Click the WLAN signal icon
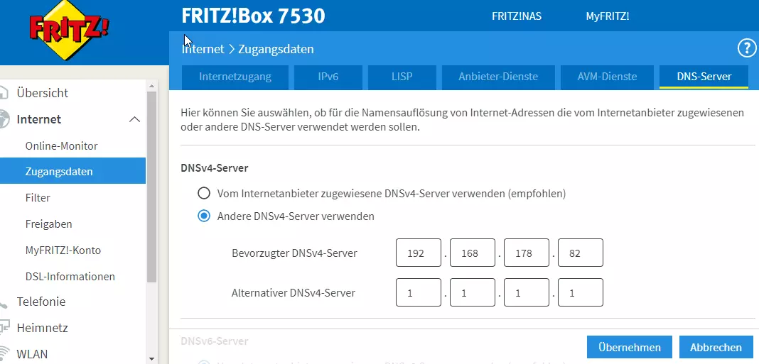Viewport: 759px width, 364px height. pyautogui.click(x=4, y=353)
